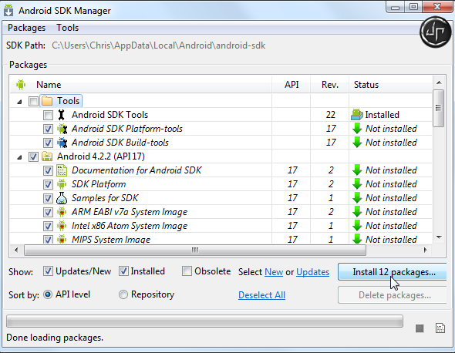Click the horizontal scrollbar thumb
Image resolution: width=455 pixels, height=353 pixels.
click(195, 250)
